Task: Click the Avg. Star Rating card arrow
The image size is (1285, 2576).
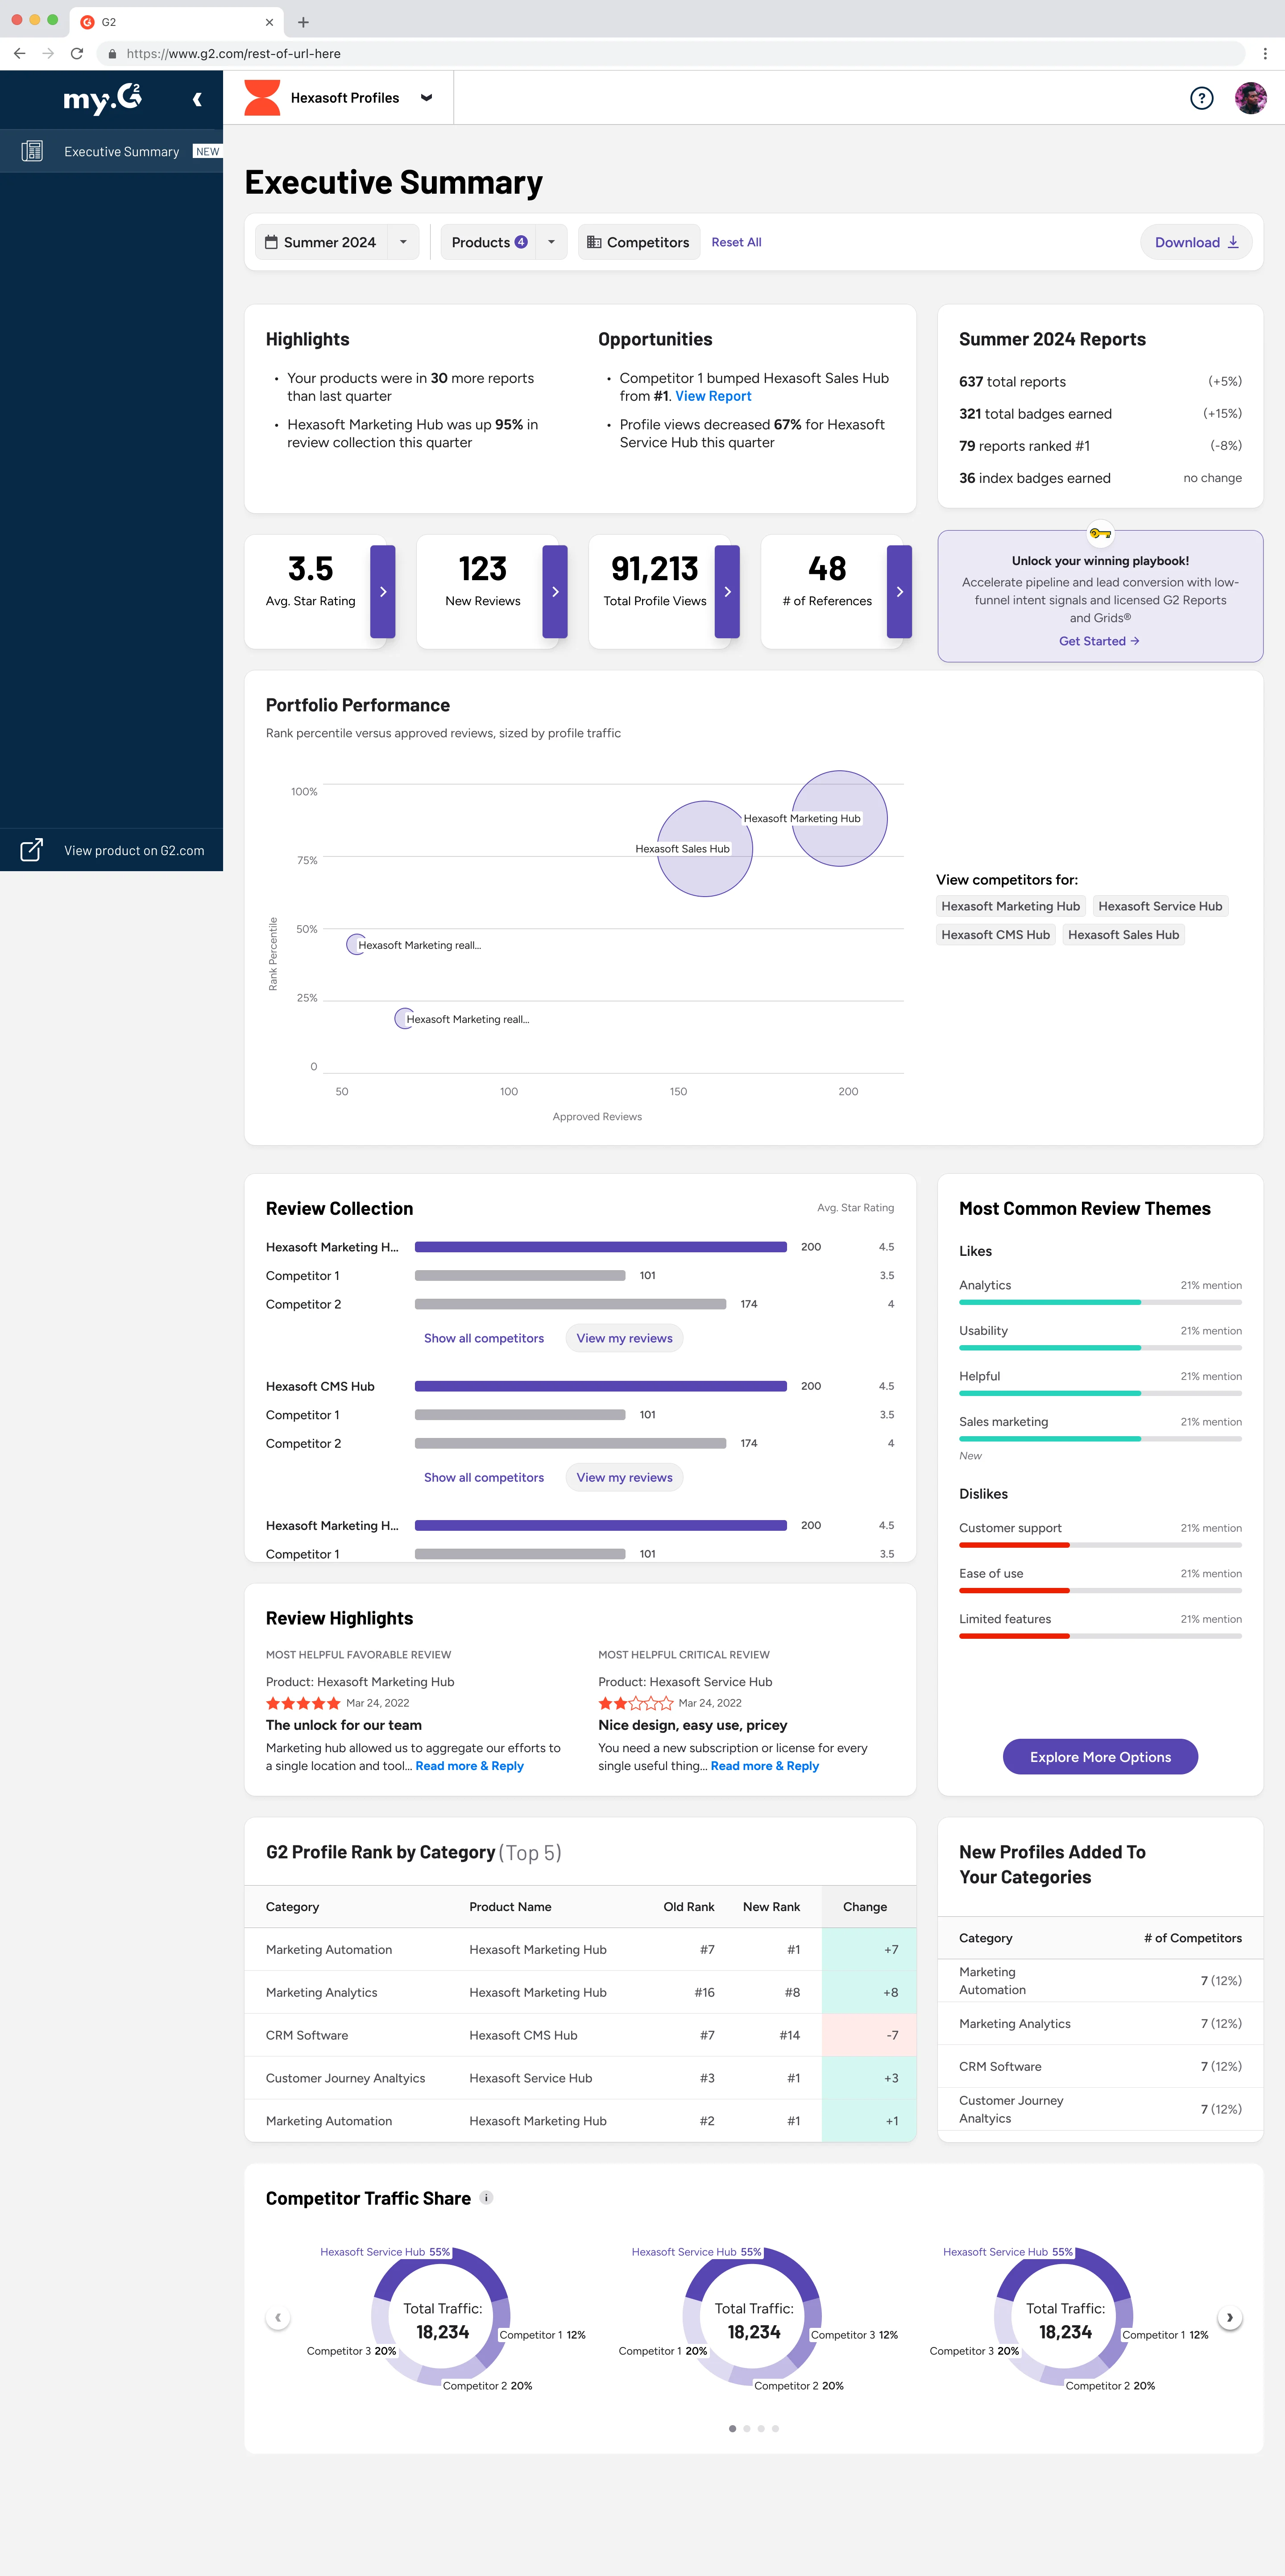Action: 382,591
